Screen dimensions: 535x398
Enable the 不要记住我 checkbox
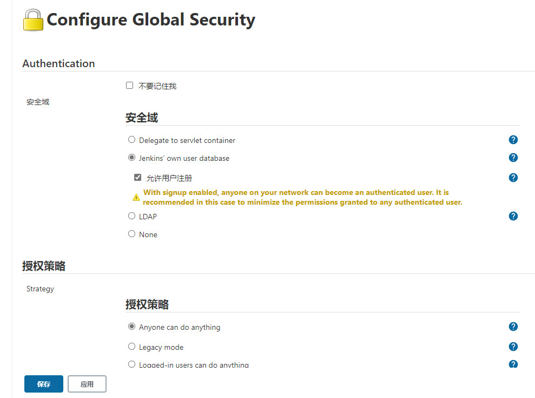click(129, 86)
